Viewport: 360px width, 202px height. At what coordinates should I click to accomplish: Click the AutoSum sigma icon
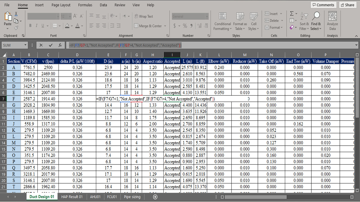[292, 13]
